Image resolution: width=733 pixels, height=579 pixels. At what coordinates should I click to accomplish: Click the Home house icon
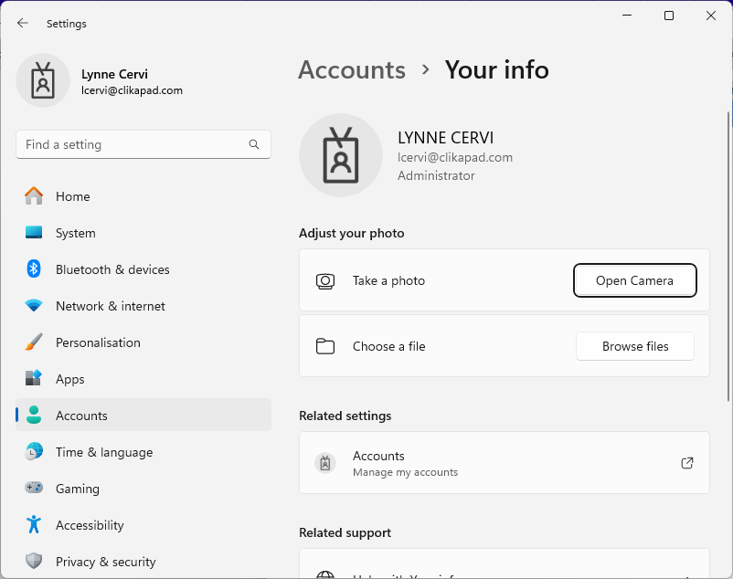pyautogui.click(x=34, y=196)
